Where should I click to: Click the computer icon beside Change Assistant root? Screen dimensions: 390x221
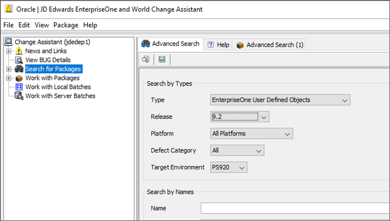tap(9, 42)
